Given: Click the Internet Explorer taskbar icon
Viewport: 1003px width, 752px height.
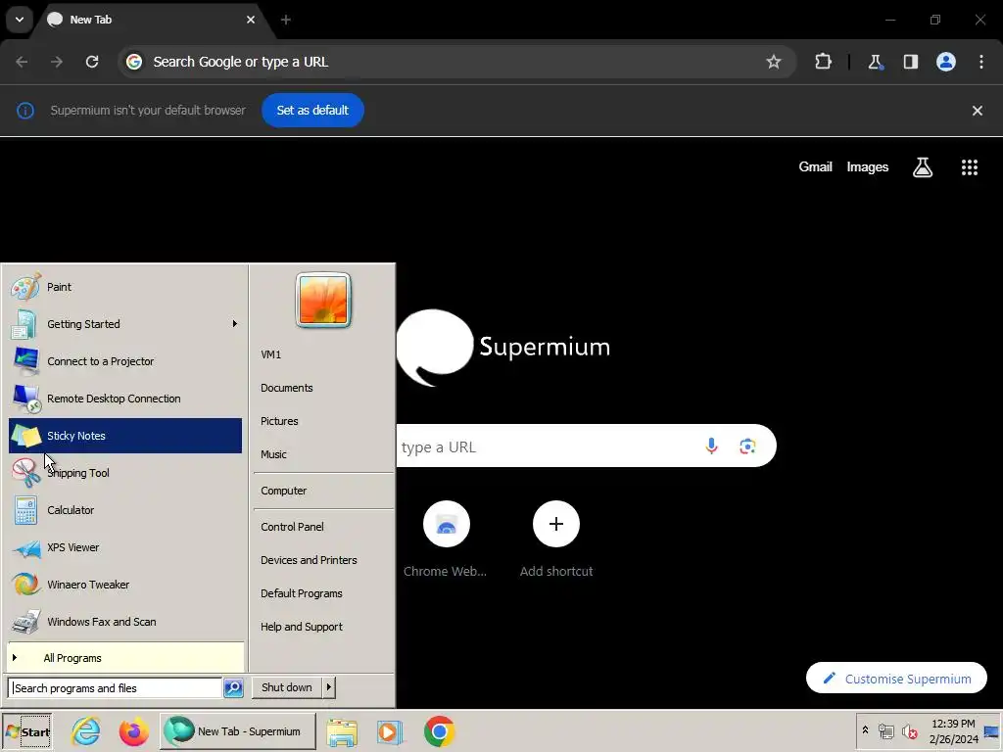Looking at the screenshot, I should (x=86, y=730).
